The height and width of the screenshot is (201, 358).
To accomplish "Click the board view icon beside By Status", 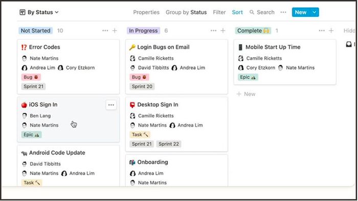I will (23, 12).
